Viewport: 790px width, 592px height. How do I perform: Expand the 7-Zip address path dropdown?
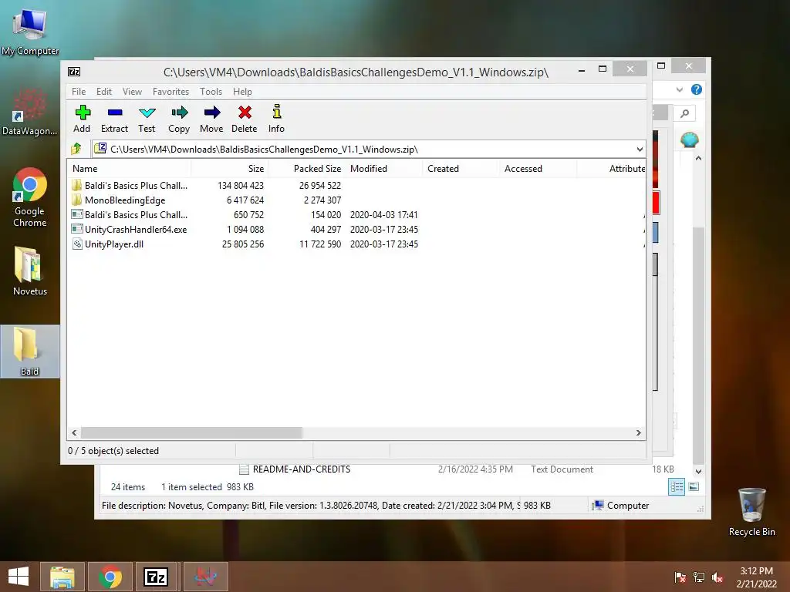(640, 149)
